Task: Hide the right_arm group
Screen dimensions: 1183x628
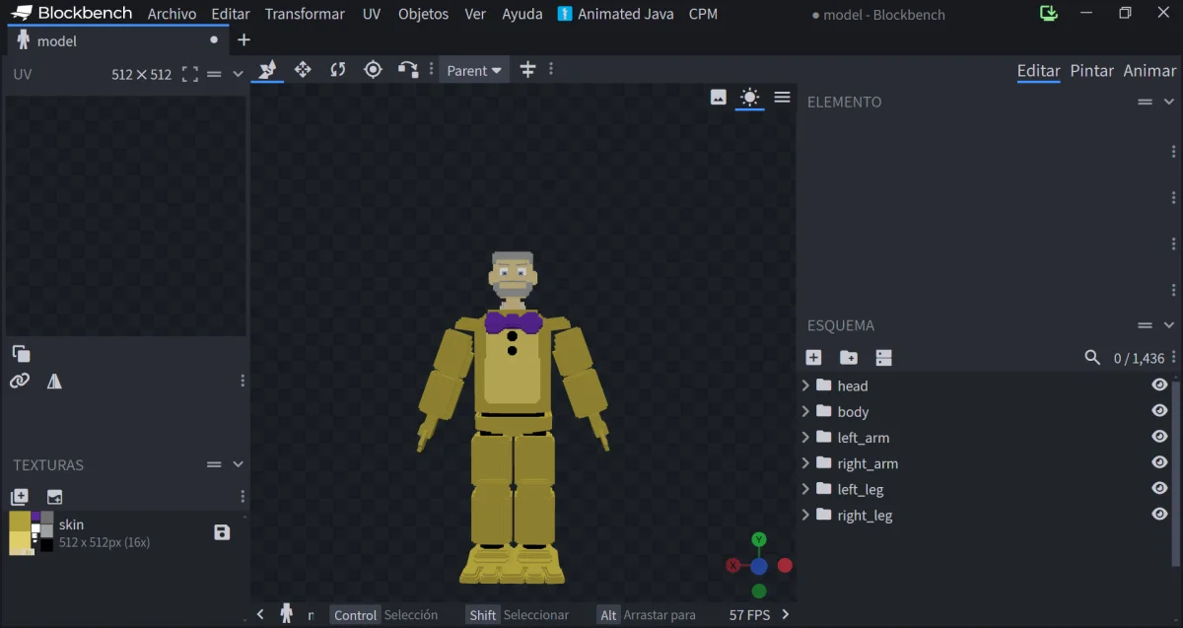Action: click(1159, 463)
